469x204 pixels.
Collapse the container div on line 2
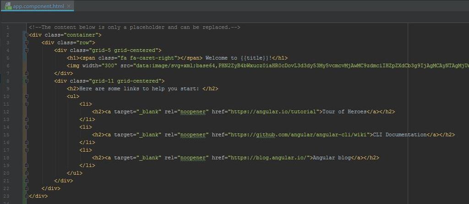coord(27,35)
